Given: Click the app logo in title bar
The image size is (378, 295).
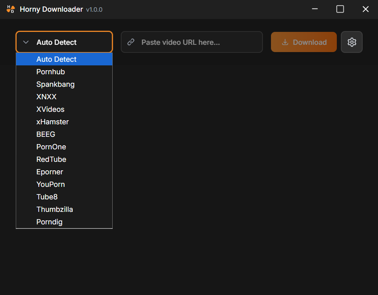Looking at the screenshot, I should tap(10, 9).
